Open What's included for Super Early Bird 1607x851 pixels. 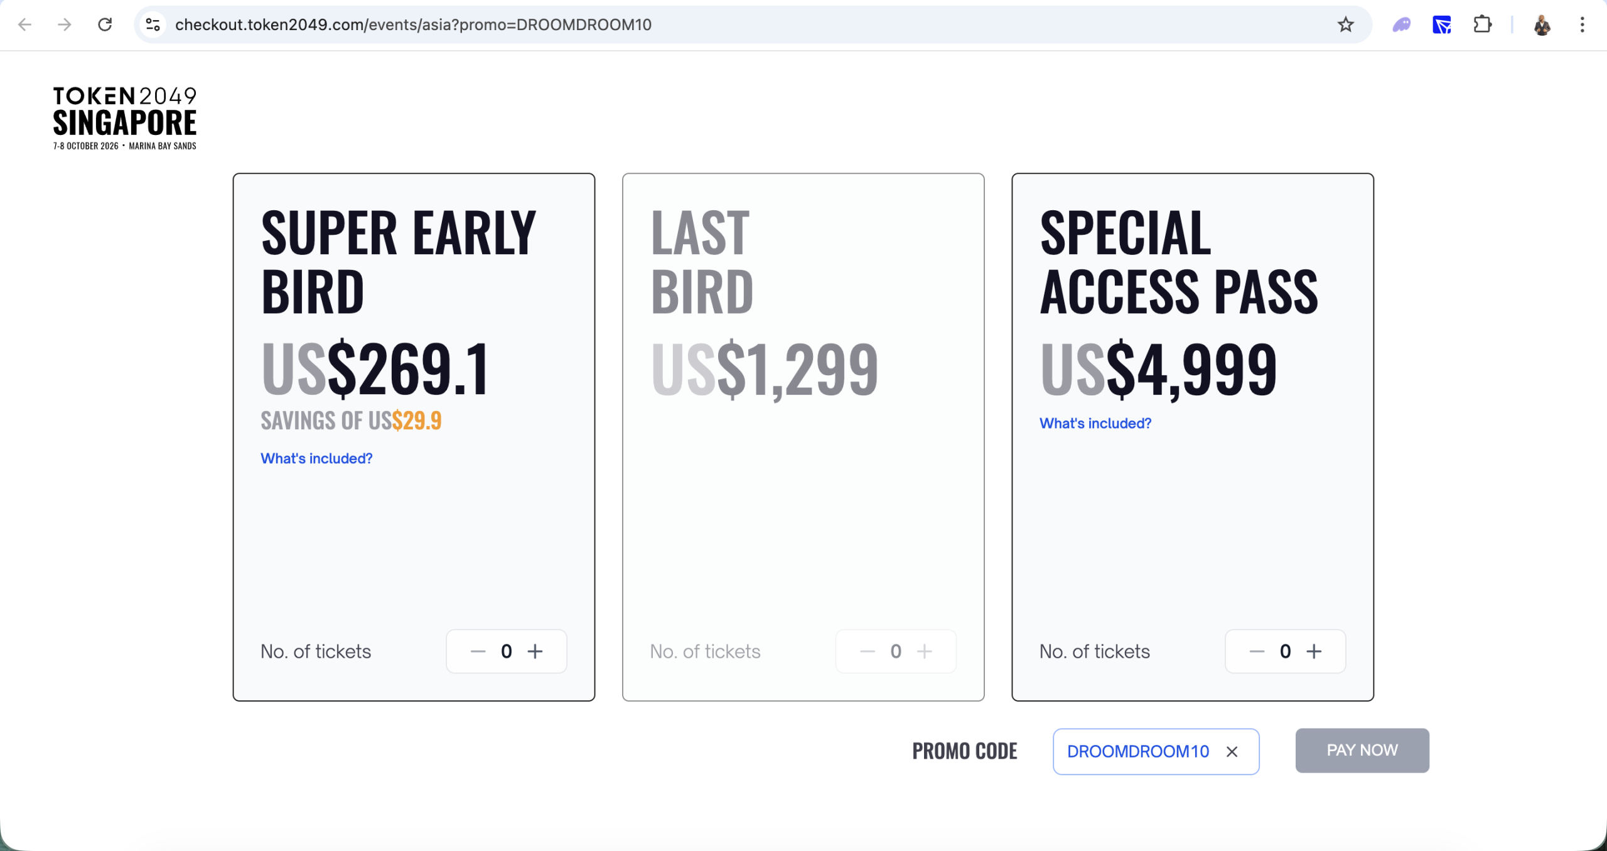[x=316, y=459]
